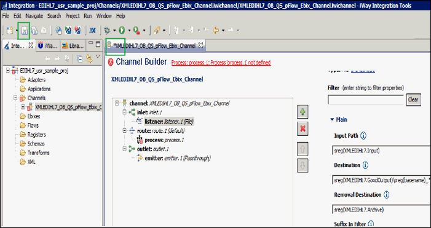Viewport: 431px width, 228px height.
Task: Open the Run dropdown arrow
Action: click(129, 31)
